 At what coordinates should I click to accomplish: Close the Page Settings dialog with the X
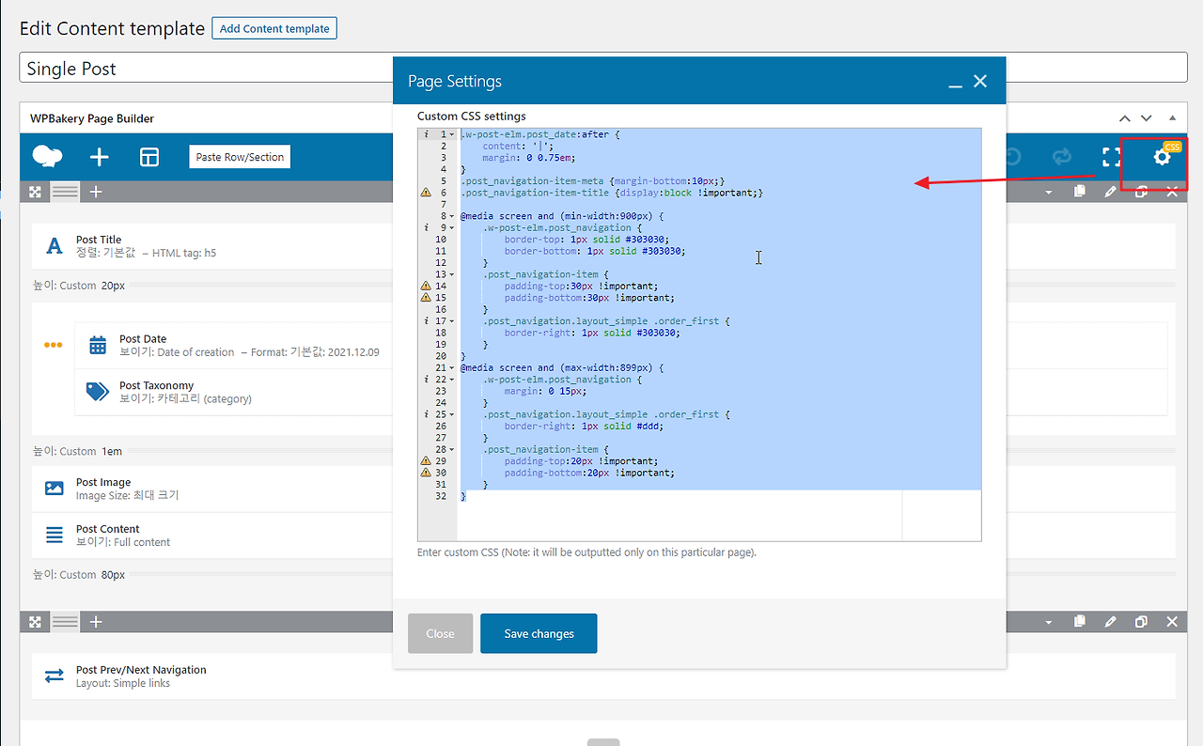[980, 82]
